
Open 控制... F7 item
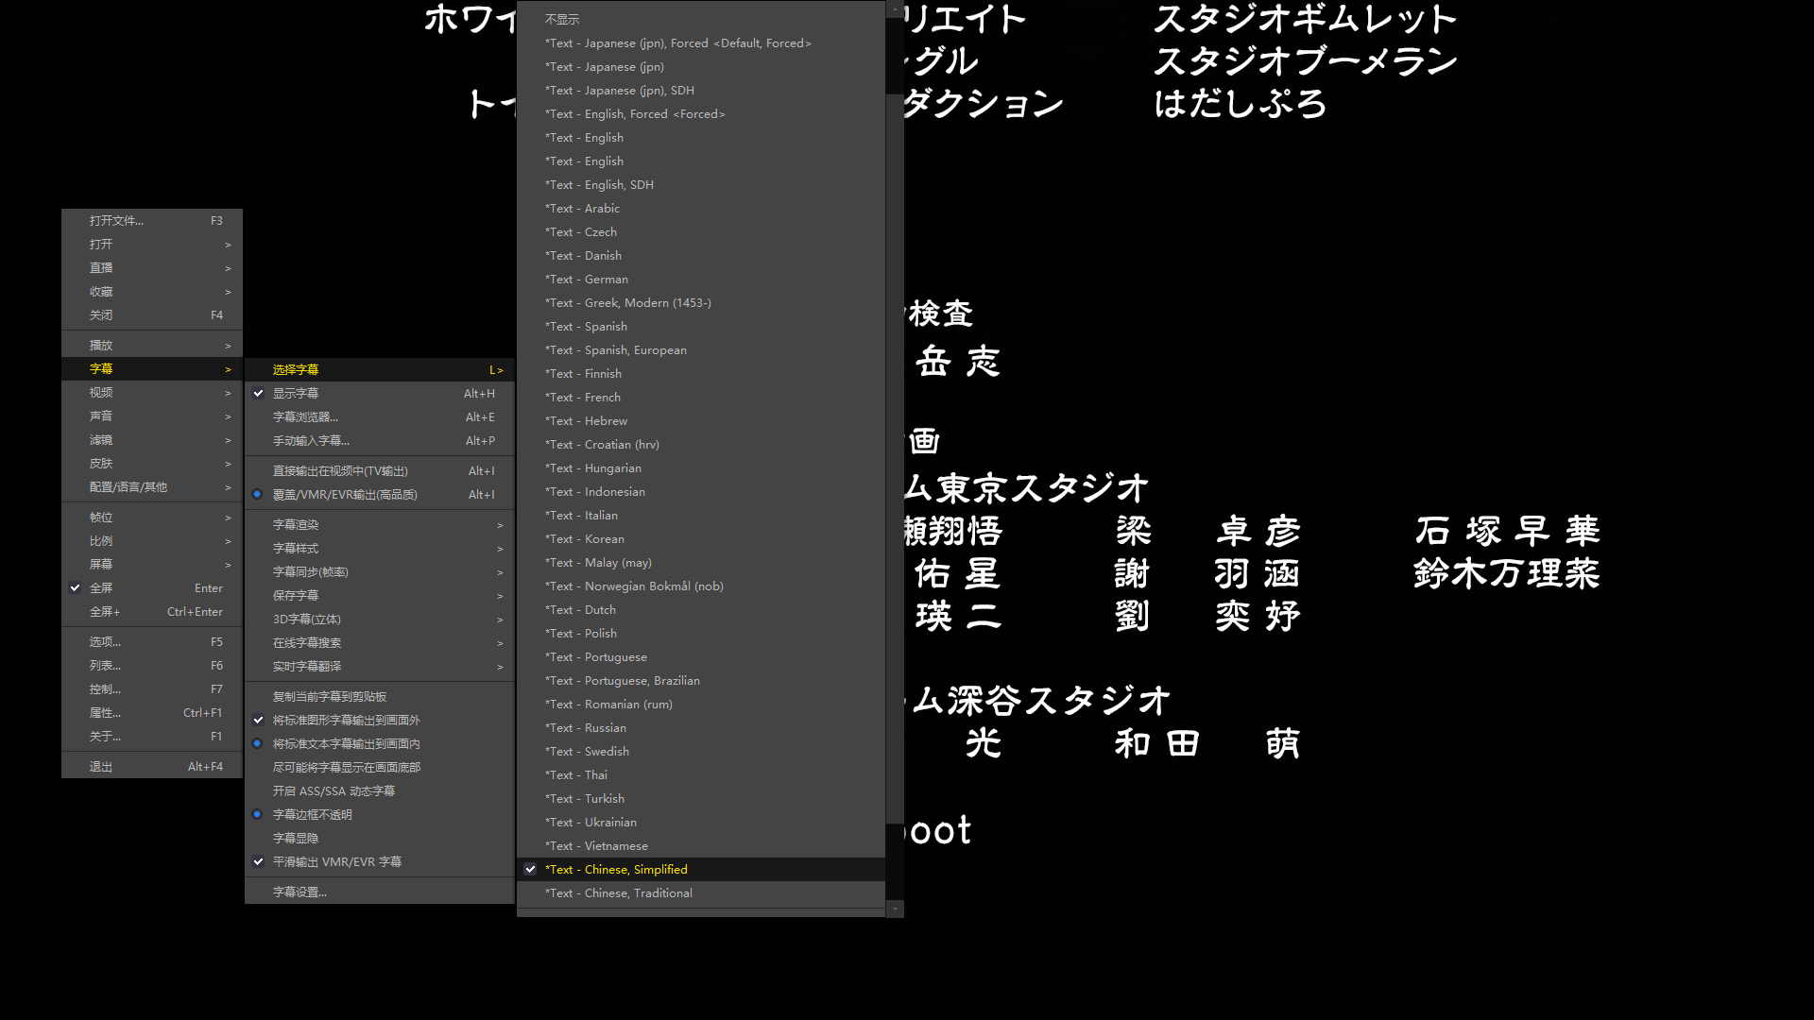152,688
